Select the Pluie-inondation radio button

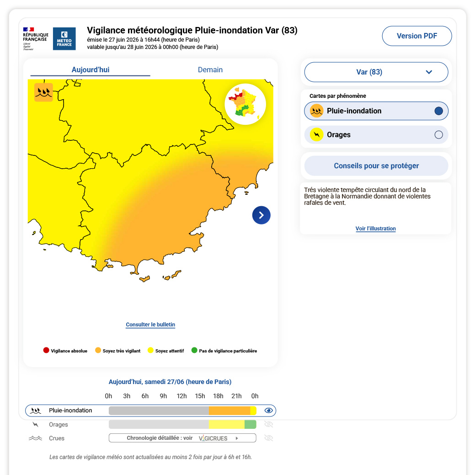(438, 111)
